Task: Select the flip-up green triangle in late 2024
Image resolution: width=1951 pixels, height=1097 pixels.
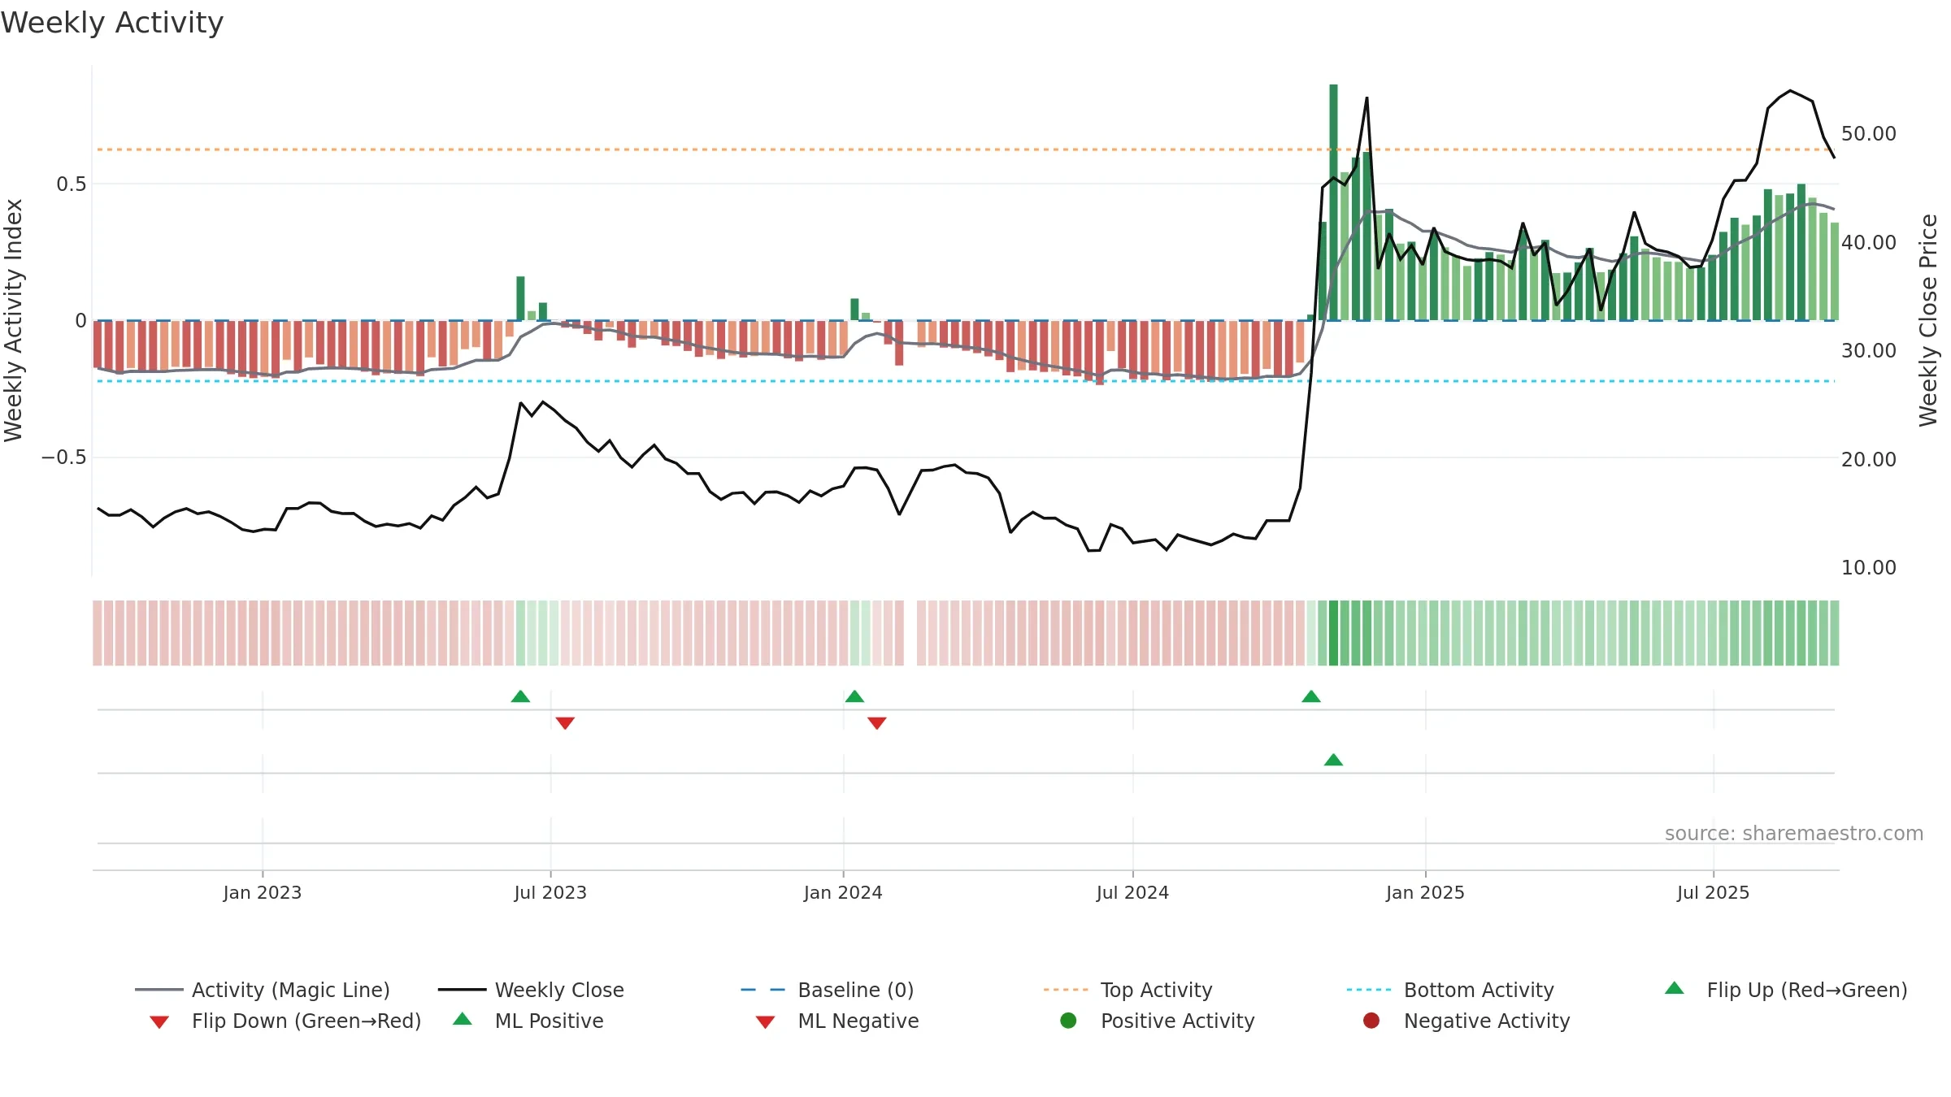Action: point(1311,696)
